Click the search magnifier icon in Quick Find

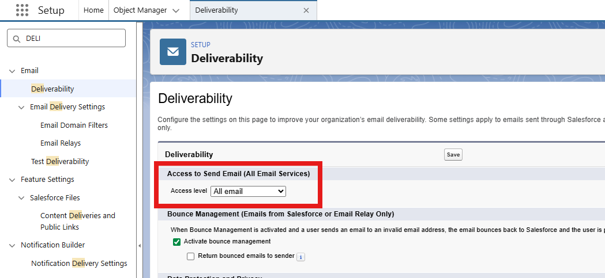pos(17,39)
